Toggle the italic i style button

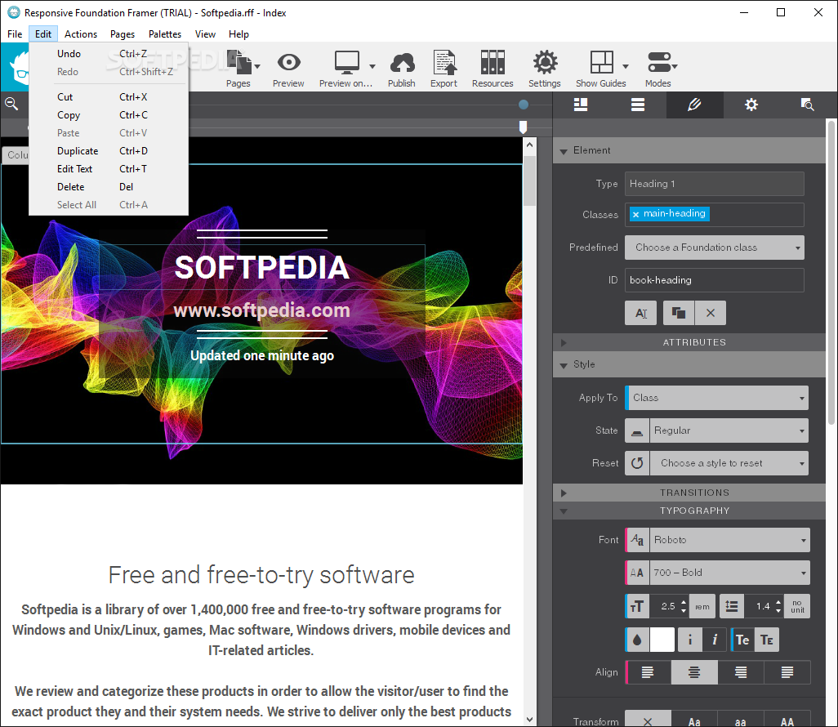pos(715,640)
